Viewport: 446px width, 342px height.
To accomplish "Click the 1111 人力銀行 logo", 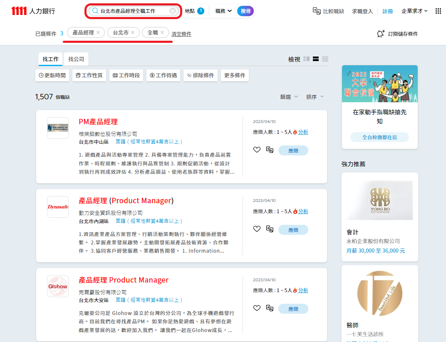I will pyautogui.click(x=31, y=10).
